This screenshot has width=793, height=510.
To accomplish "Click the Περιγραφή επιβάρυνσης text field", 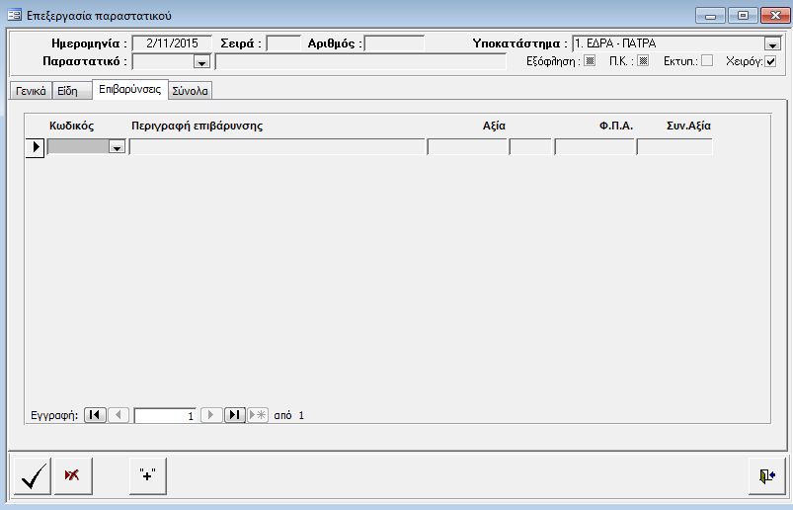I will coord(277,147).
